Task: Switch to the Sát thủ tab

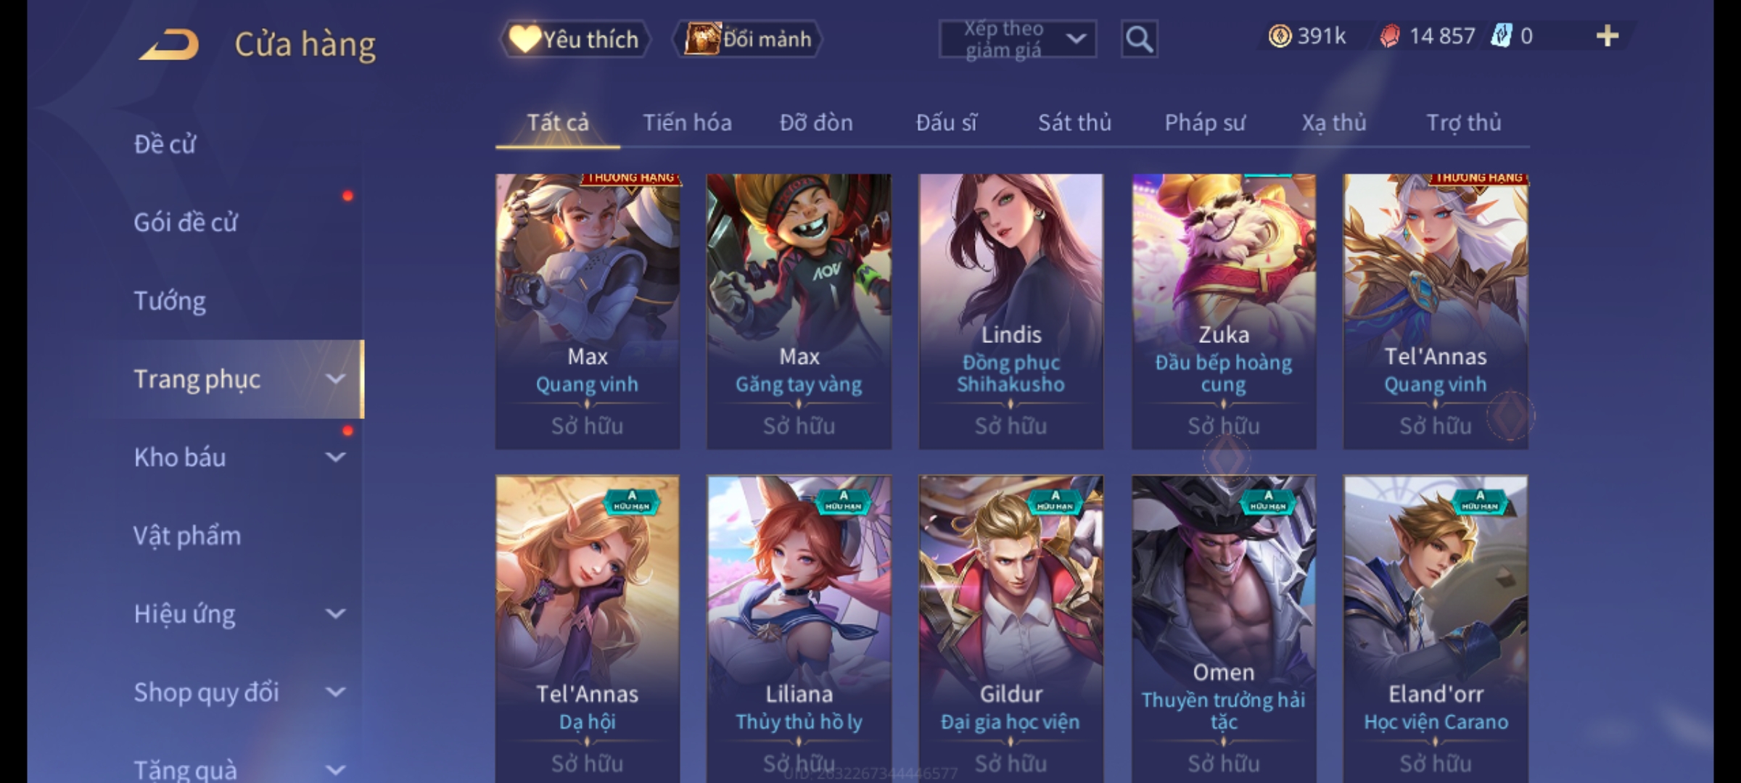Action: [x=1074, y=123]
